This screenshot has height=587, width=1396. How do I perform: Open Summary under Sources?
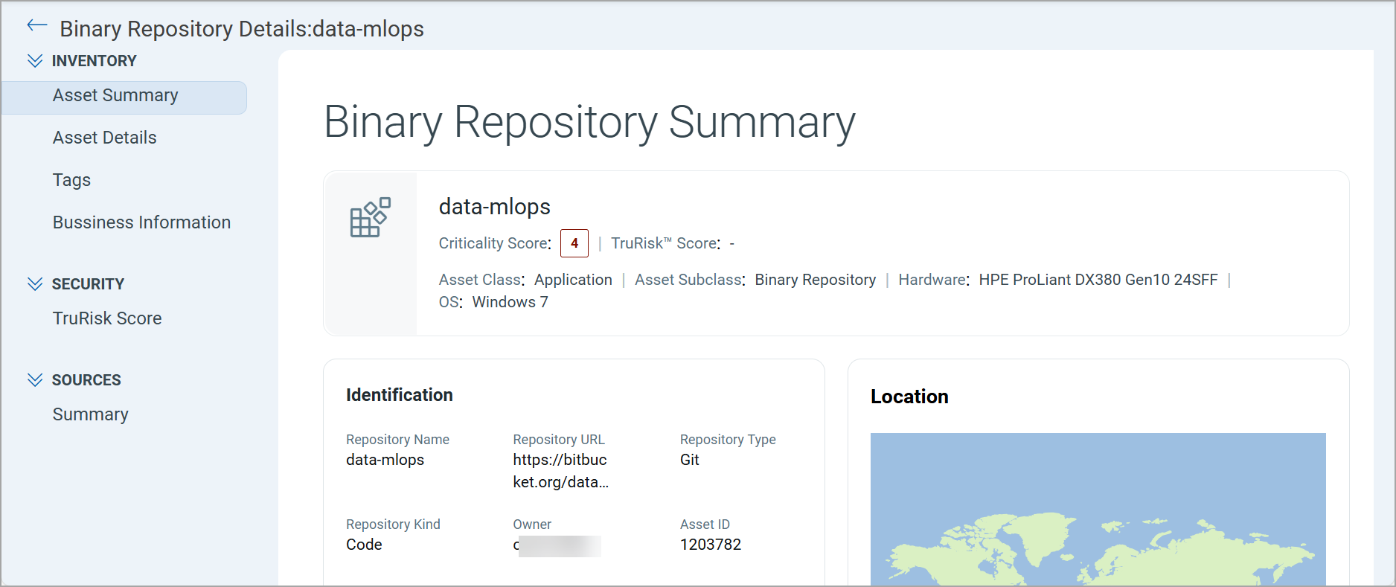click(90, 415)
